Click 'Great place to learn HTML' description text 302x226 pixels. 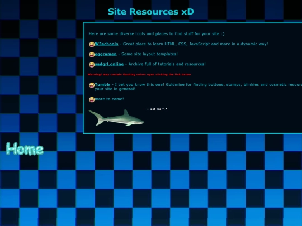[195, 44]
